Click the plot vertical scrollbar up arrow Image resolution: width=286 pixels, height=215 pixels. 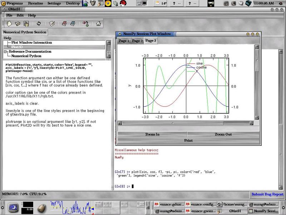(x=257, y=47)
